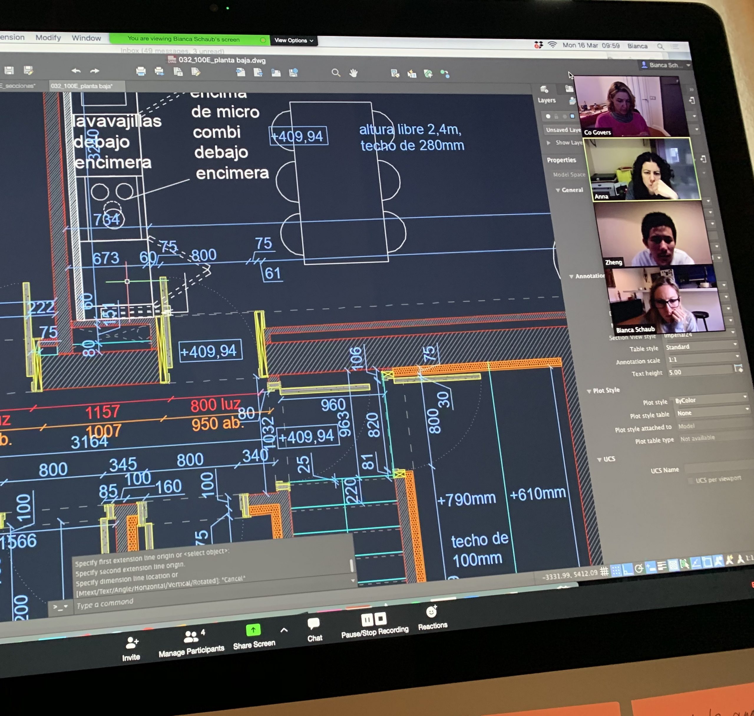Image resolution: width=754 pixels, height=716 pixels.
Task: Open the Reactions smiley icon
Action: pyautogui.click(x=431, y=612)
